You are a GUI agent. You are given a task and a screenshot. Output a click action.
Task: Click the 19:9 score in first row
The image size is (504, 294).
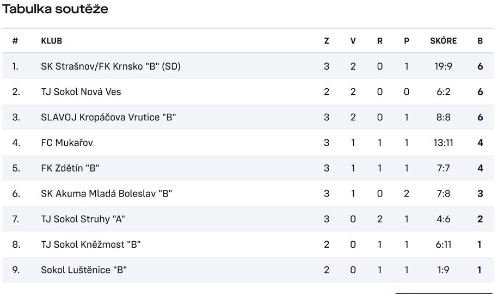443,66
